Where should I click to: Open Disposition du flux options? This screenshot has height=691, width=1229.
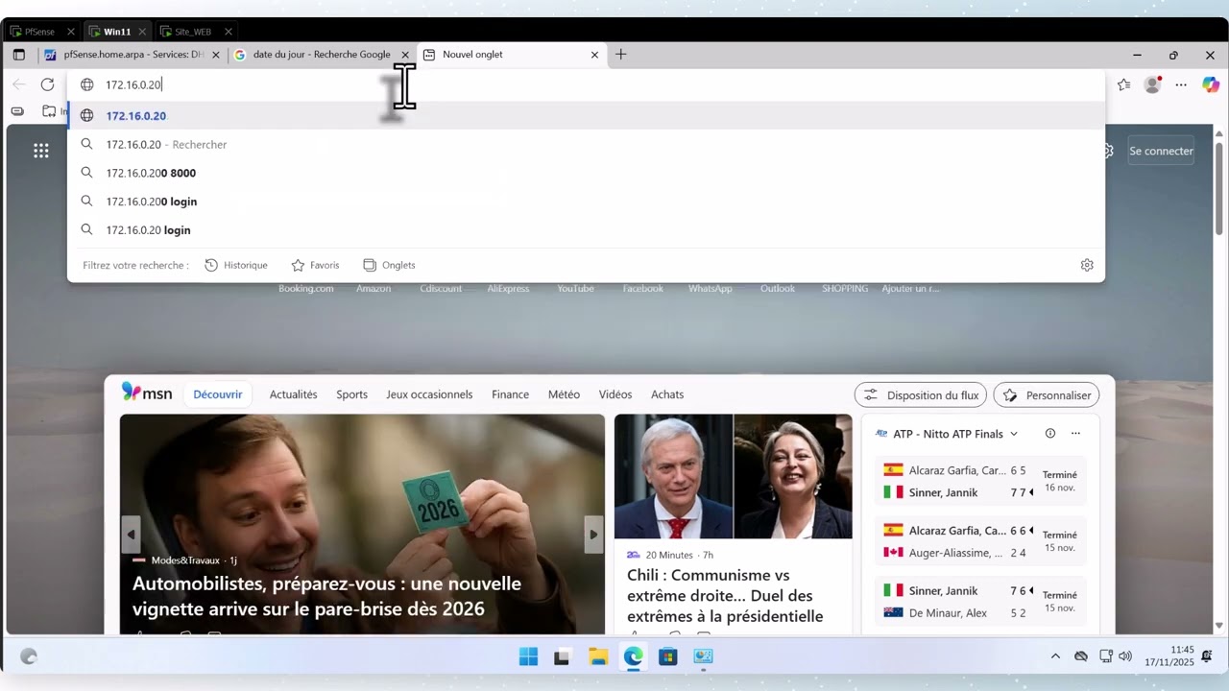(x=921, y=394)
